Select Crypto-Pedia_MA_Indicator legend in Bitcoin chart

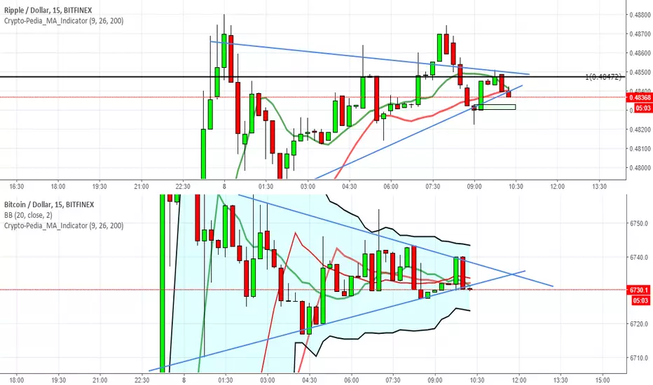tap(64, 225)
